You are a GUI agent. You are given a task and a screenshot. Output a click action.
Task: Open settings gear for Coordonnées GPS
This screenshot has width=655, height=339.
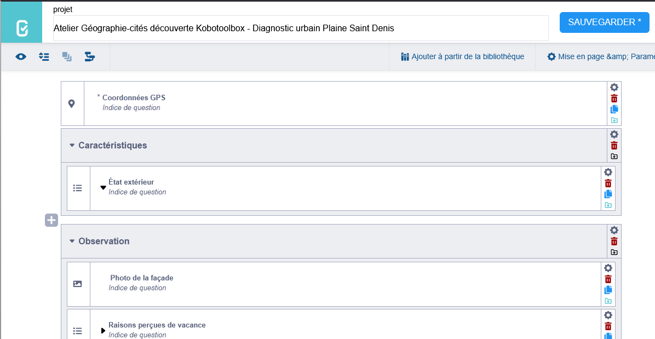click(x=614, y=88)
